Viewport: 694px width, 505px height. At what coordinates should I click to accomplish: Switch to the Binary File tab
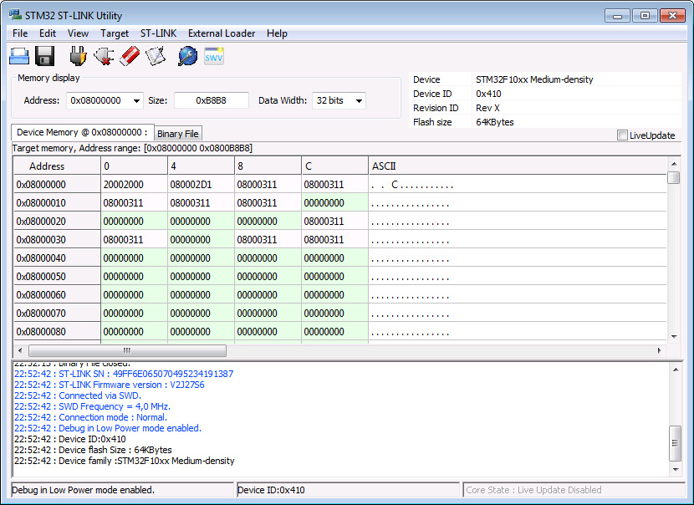177,134
